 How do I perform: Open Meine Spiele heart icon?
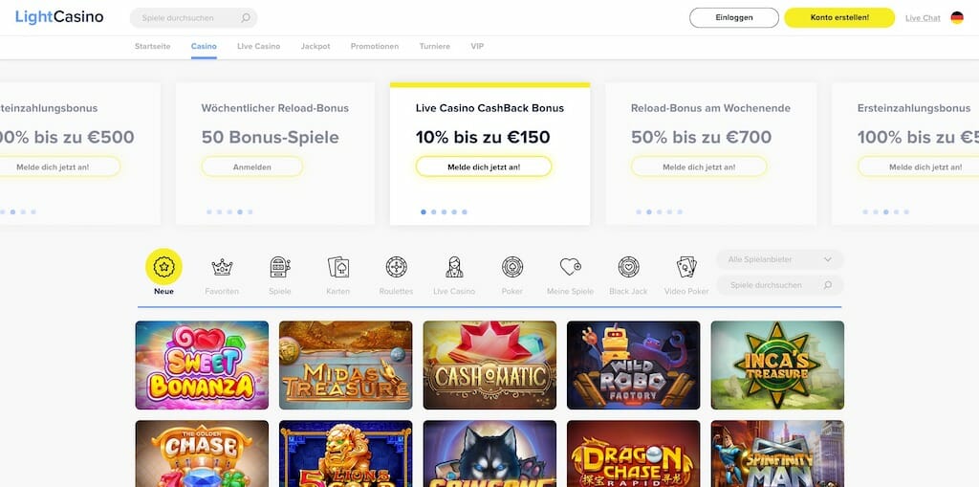(570, 267)
